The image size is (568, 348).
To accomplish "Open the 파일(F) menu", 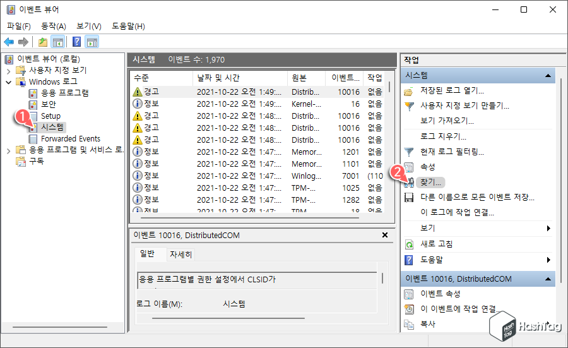I will tap(19, 27).
